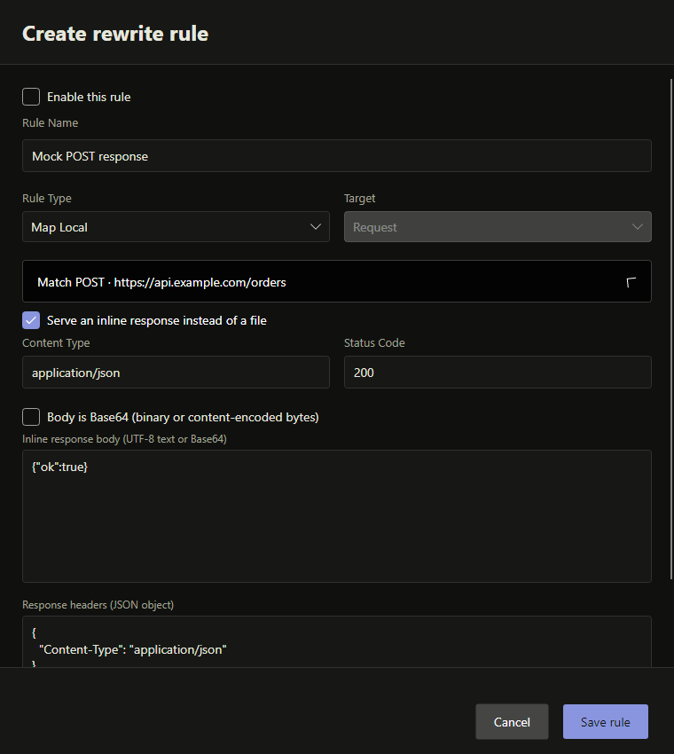Click the 'Content Type' label
Screen dimensions: 674x754
(x=56, y=343)
